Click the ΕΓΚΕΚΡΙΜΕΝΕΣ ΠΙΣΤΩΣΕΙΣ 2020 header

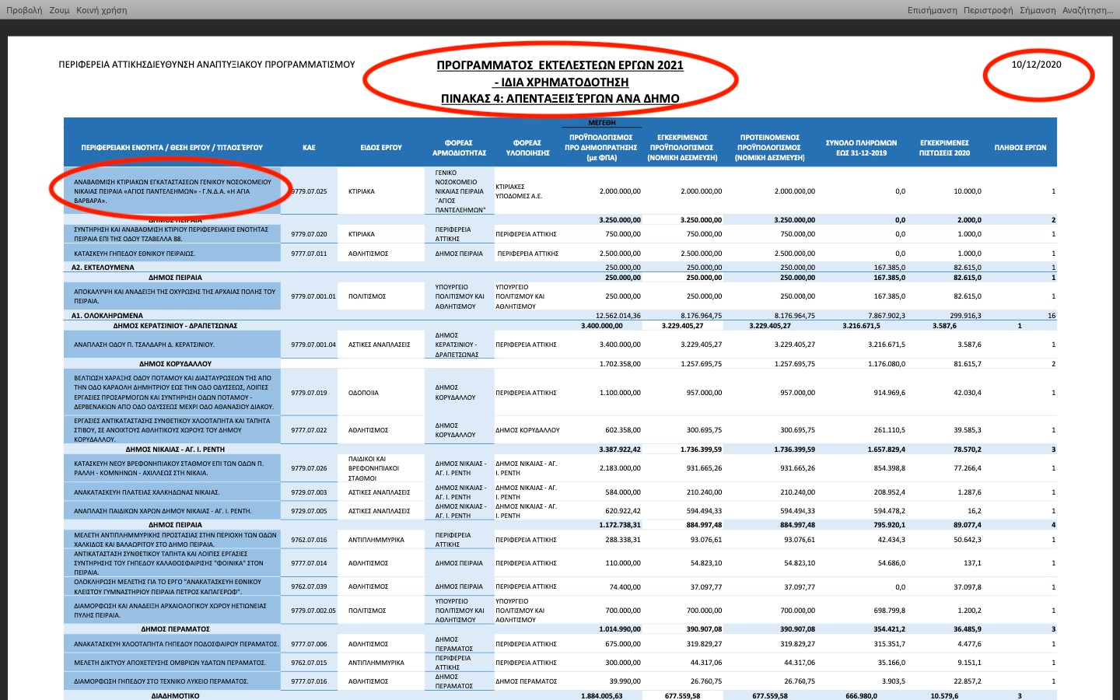[944, 148]
